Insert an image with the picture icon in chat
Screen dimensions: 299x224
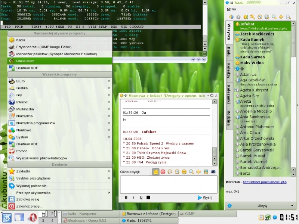tap(206, 172)
